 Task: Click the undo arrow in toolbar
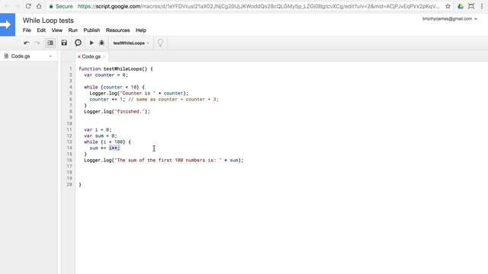click(x=27, y=43)
